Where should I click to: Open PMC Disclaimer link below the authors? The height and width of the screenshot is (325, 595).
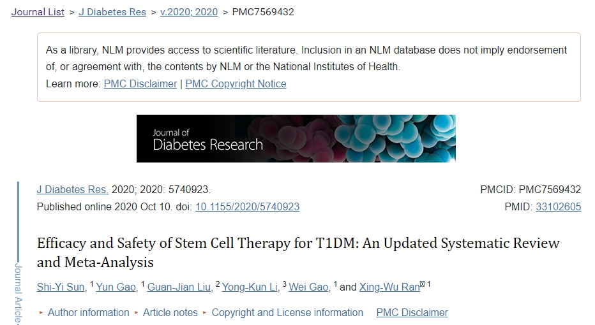click(x=412, y=312)
